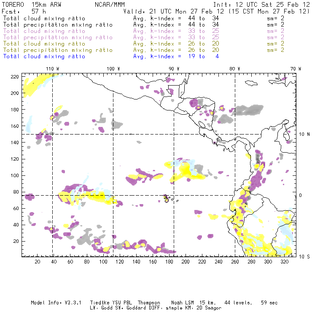Screen dimensions: 312x312
Task: Select the "44 levels," text
Action: click(238, 303)
